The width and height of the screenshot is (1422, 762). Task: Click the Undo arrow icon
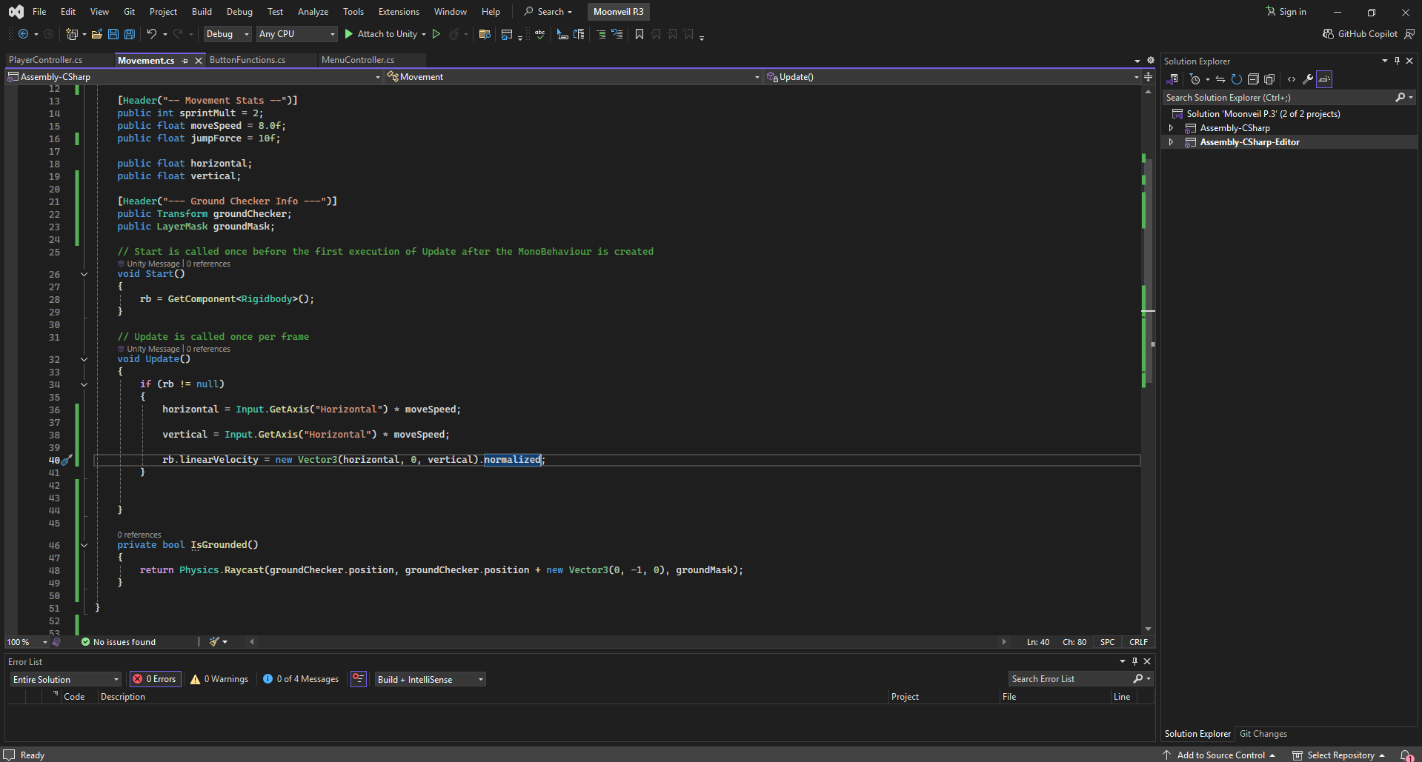click(151, 34)
